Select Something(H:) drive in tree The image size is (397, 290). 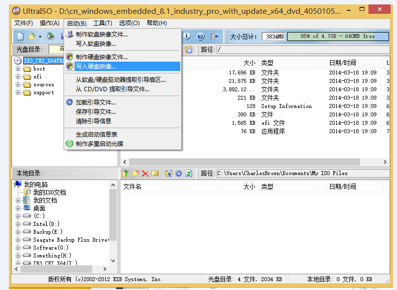point(52,255)
